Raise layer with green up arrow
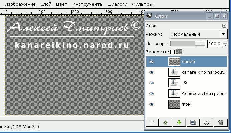Screen dimensions: 231x133 166,123
